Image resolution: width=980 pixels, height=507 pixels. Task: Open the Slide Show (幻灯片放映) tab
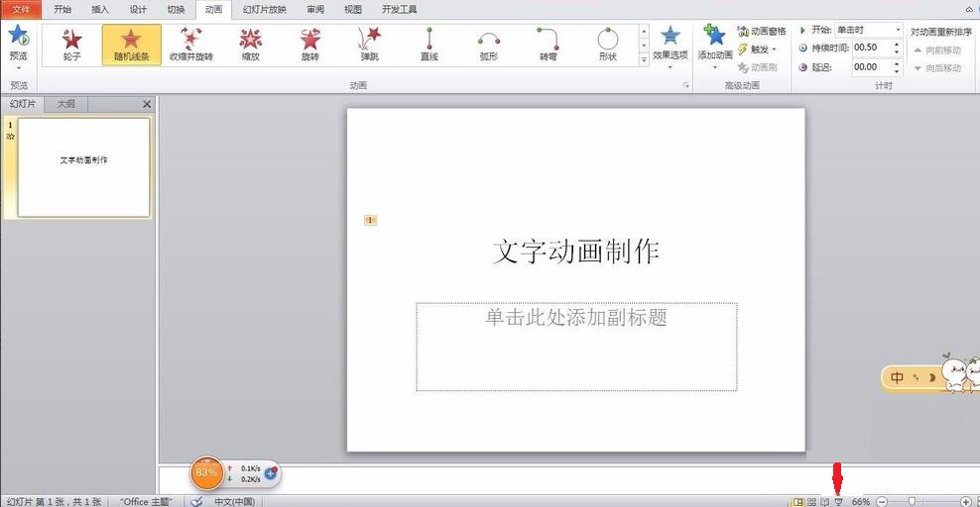265,9
